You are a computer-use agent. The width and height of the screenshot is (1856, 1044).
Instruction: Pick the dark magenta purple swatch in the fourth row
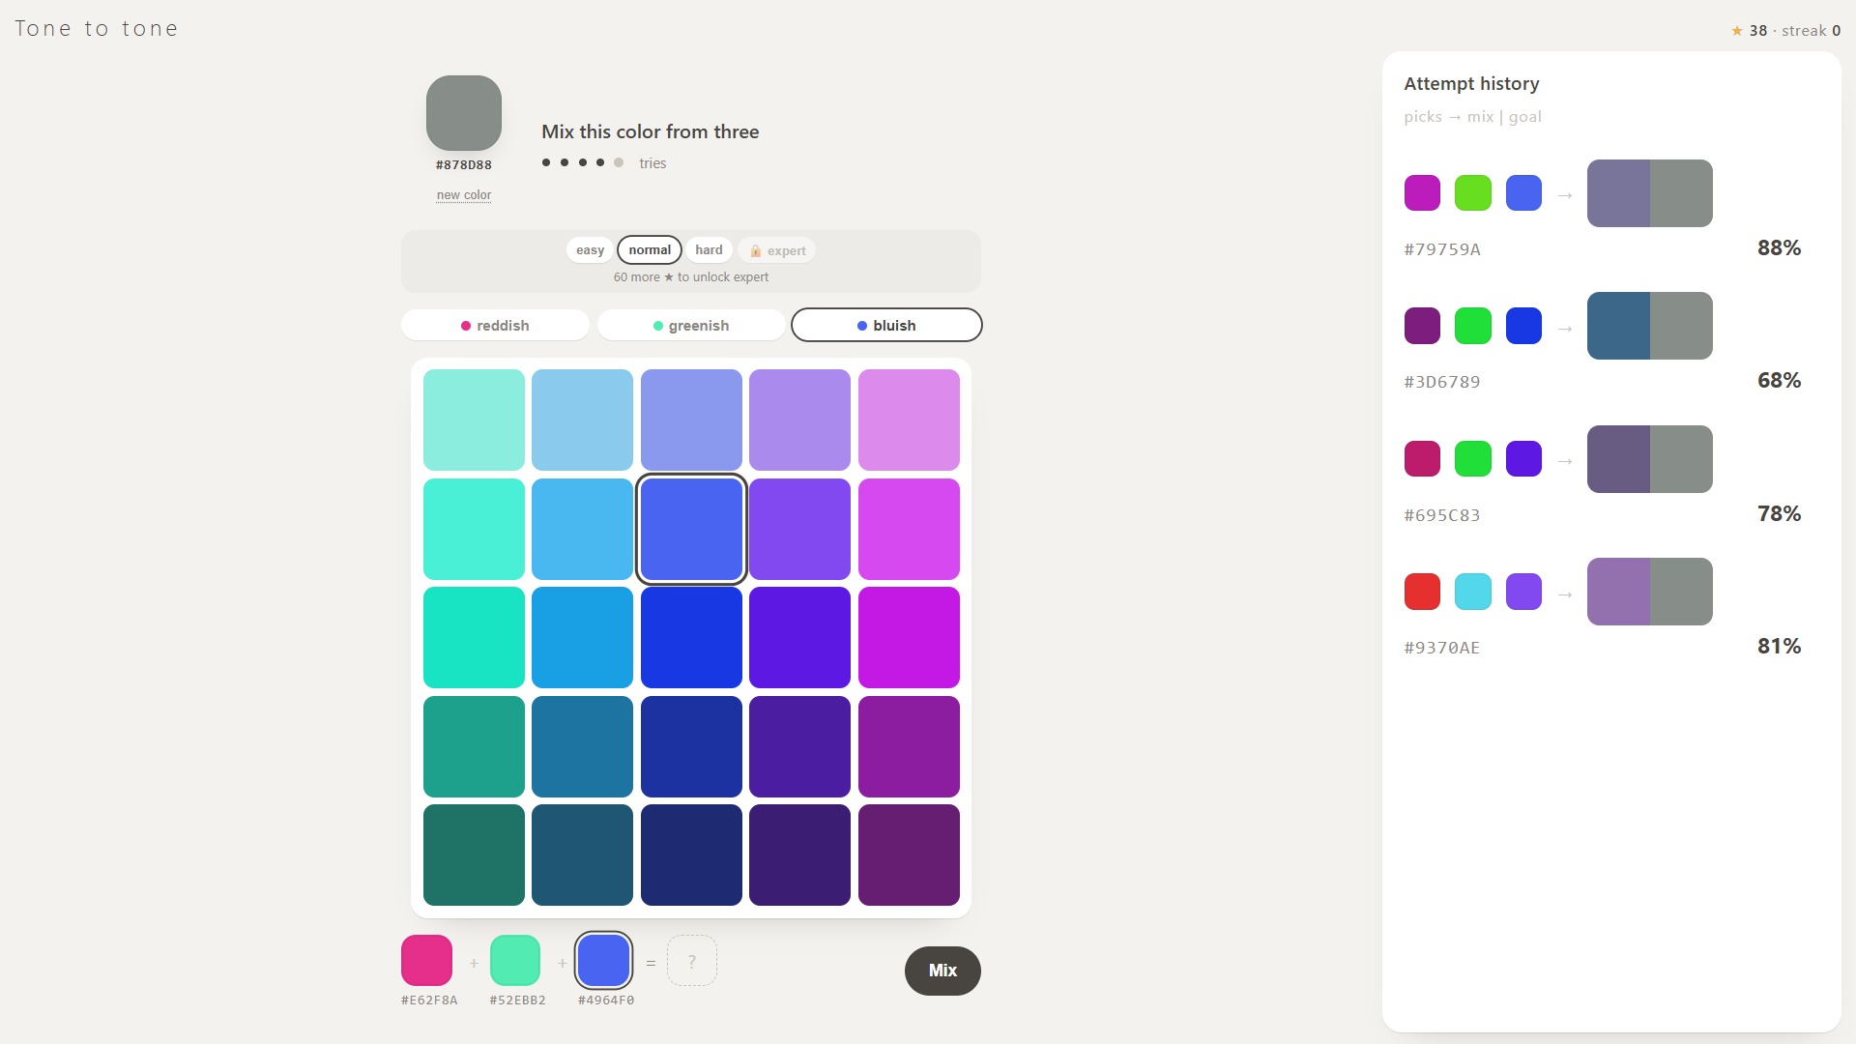(x=909, y=746)
